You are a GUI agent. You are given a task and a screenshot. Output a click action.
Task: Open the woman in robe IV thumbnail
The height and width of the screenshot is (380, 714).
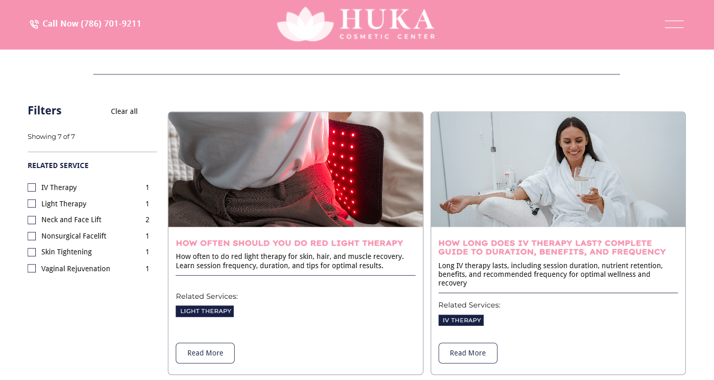[558, 170]
